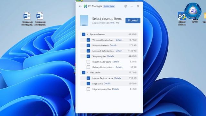Collapse the System cleanup section chevron
This screenshot has height=116, width=206.
87,34
